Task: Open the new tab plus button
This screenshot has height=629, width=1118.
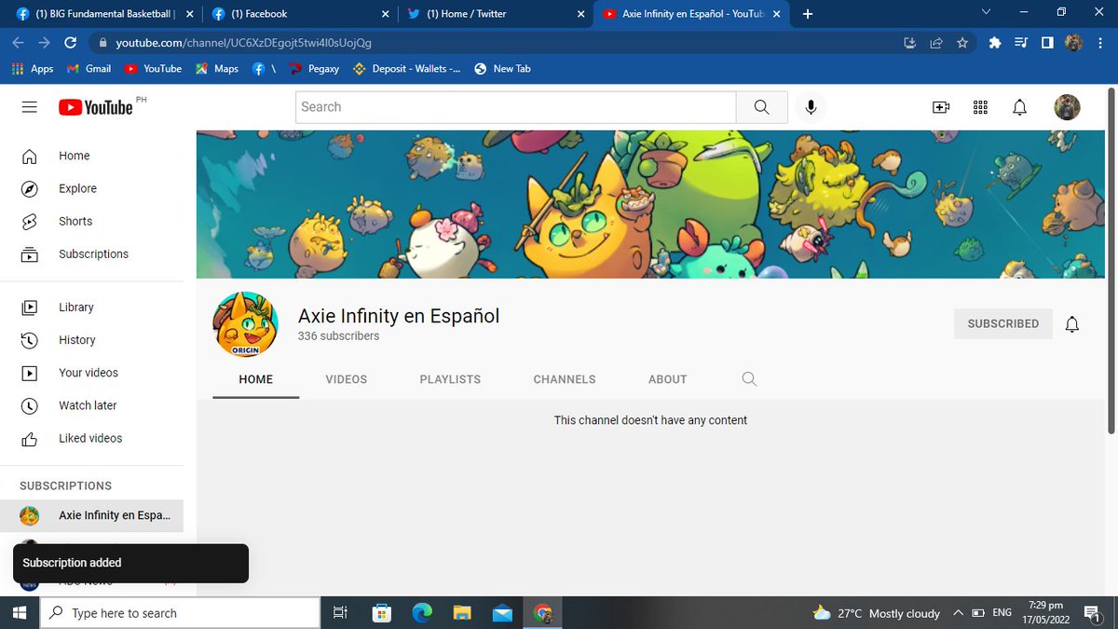Action: point(808,14)
